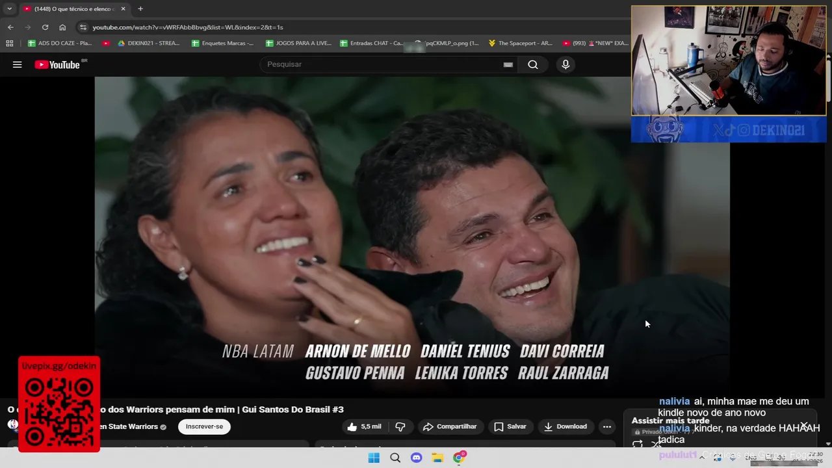Close the (1448) YouTube tab
Viewport: 832px width, 468px height.
[123, 8]
